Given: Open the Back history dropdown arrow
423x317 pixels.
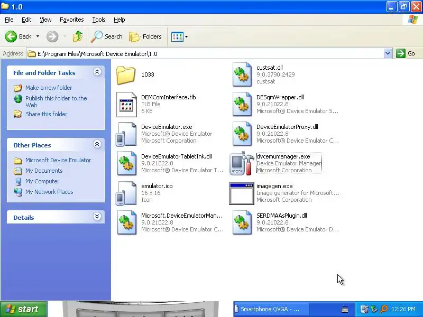Looking at the screenshot, I should click(38, 36).
